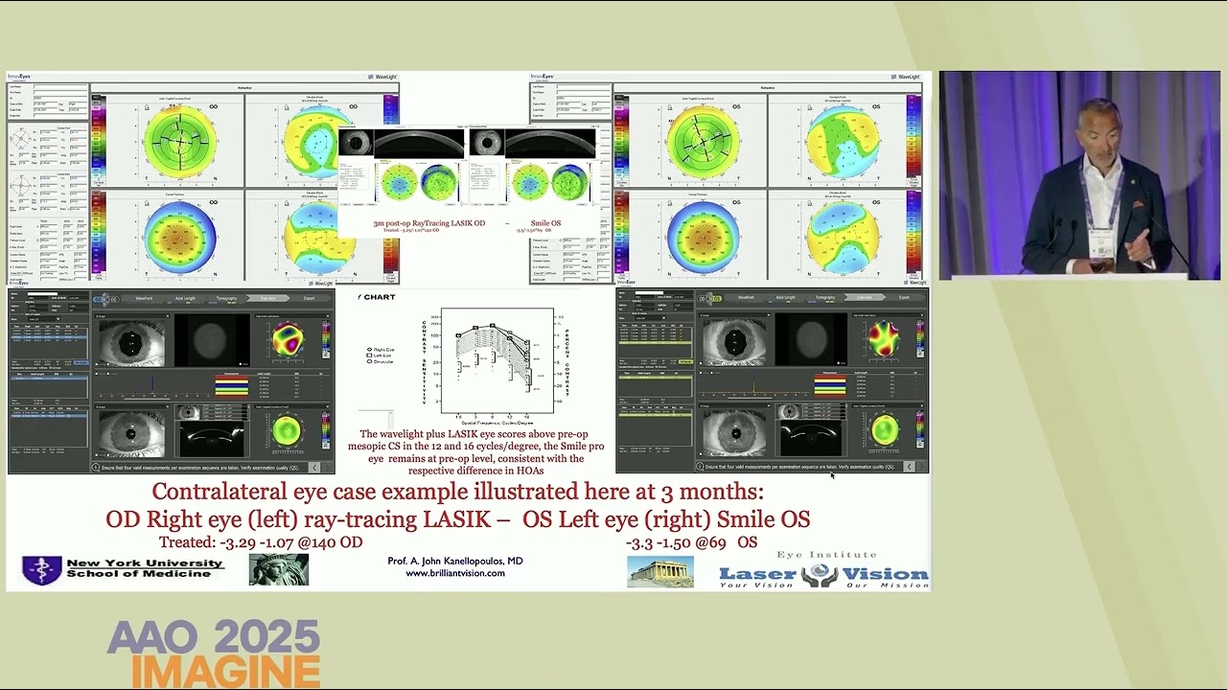Click top eye photo in left exam panel
This screenshot has width=1227, height=690.
click(x=132, y=343)
